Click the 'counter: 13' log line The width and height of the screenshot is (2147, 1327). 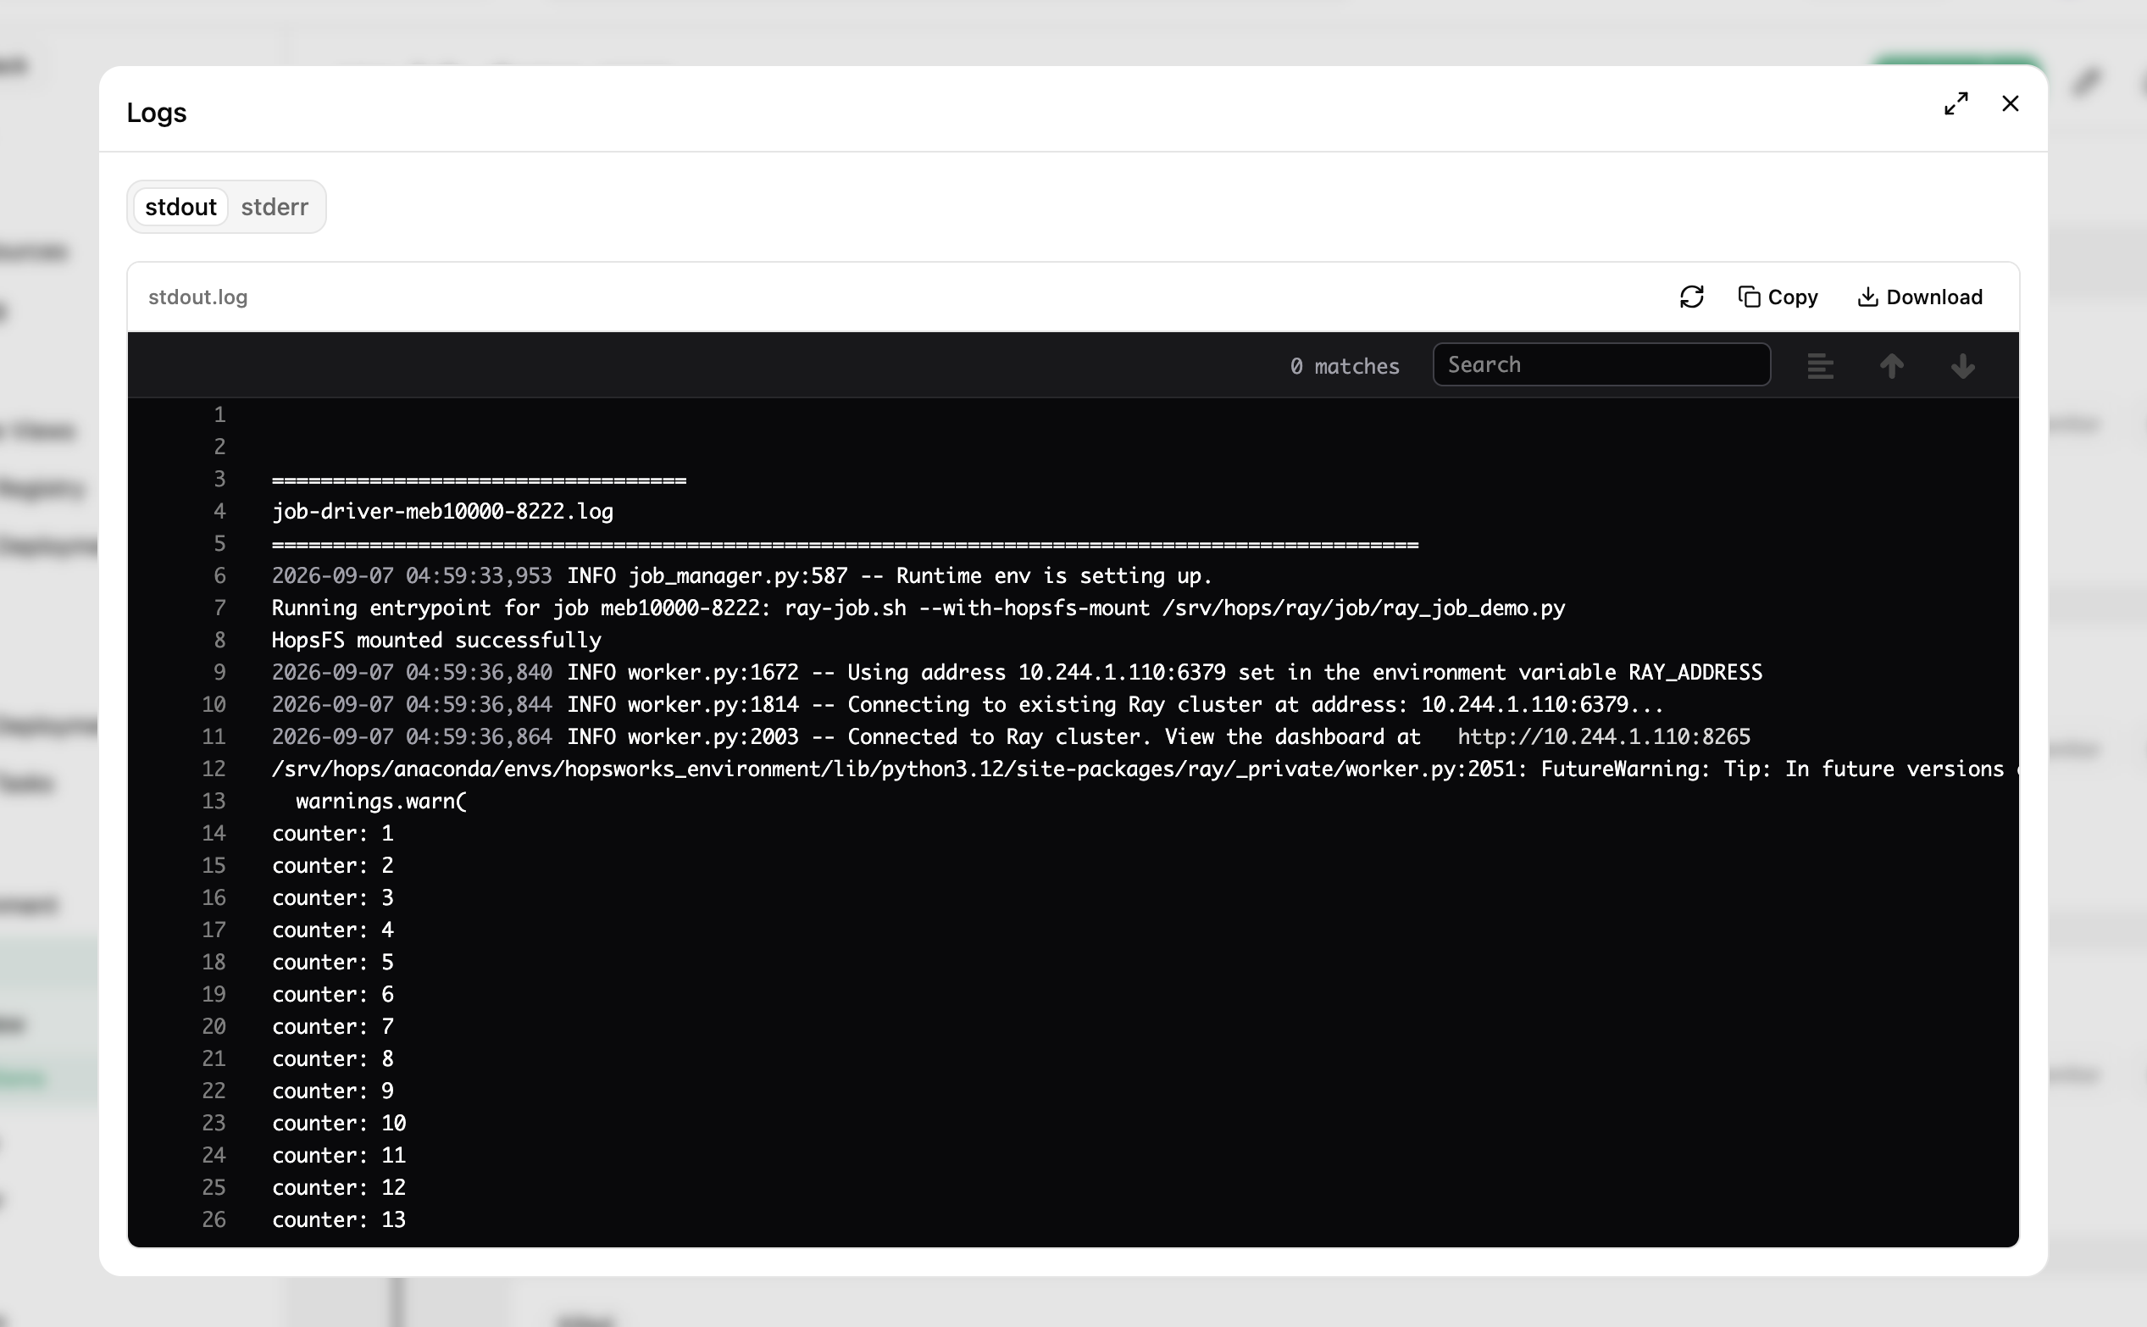pos(339,1219)
